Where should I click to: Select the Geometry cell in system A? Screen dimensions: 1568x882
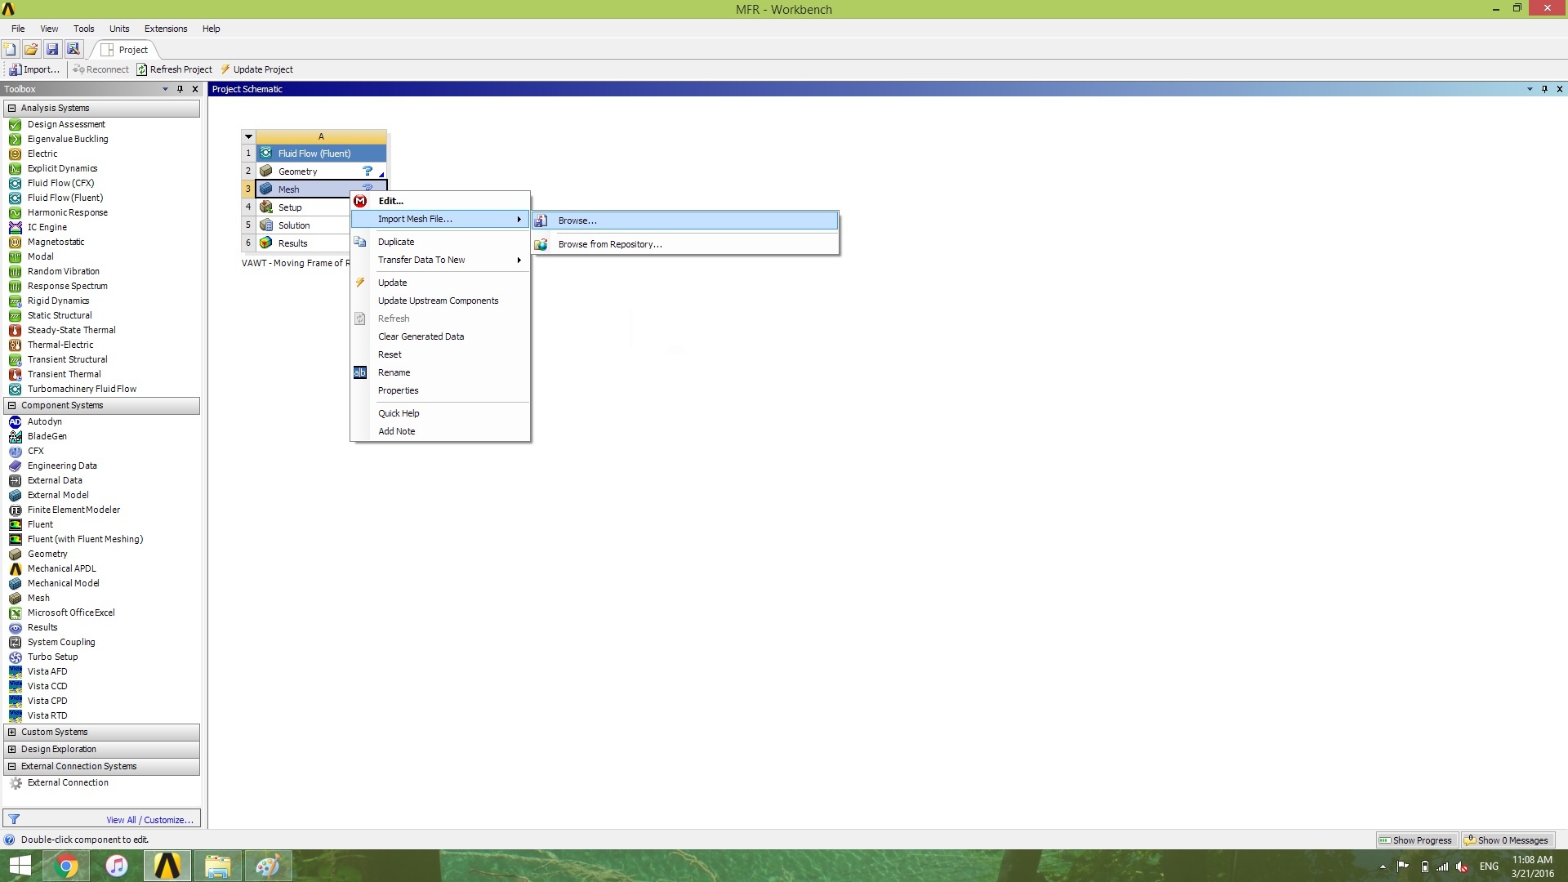(321, 171)
